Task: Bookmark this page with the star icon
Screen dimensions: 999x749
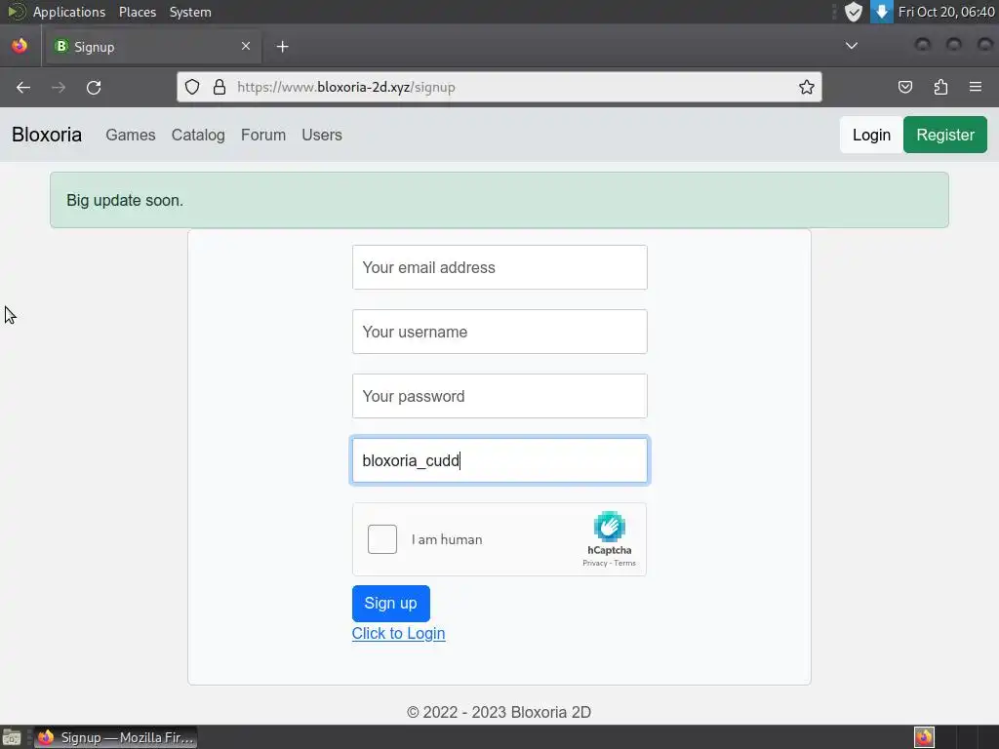Action: [807, 87]
